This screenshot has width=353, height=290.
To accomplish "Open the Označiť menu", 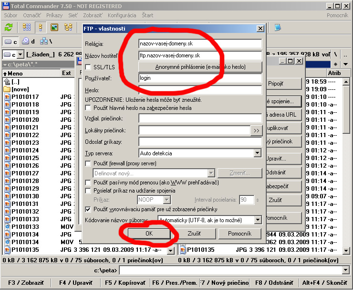I will (32, 15).
